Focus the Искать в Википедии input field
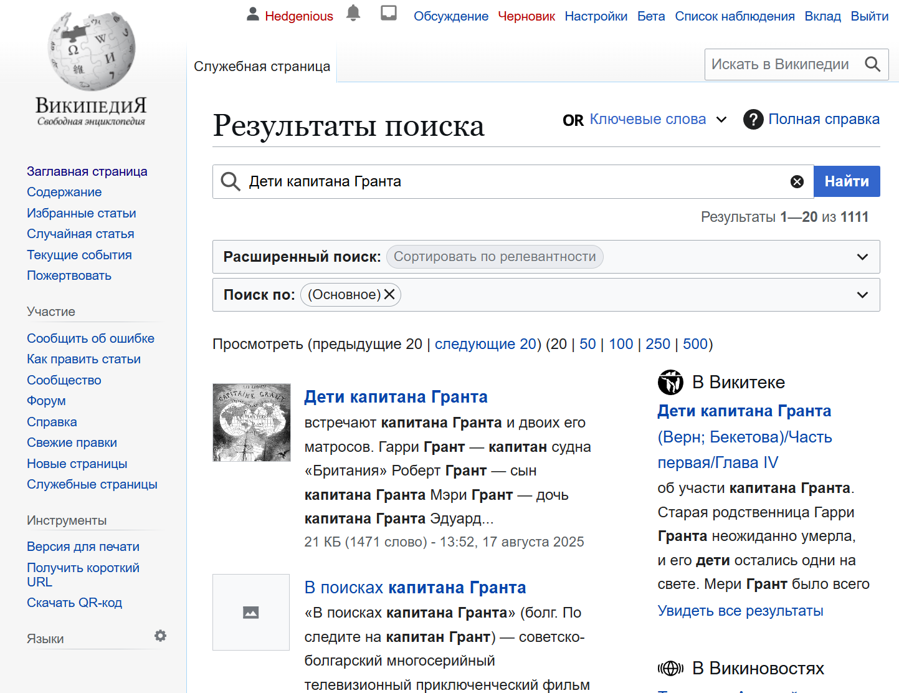 click(x=782, y=64)
